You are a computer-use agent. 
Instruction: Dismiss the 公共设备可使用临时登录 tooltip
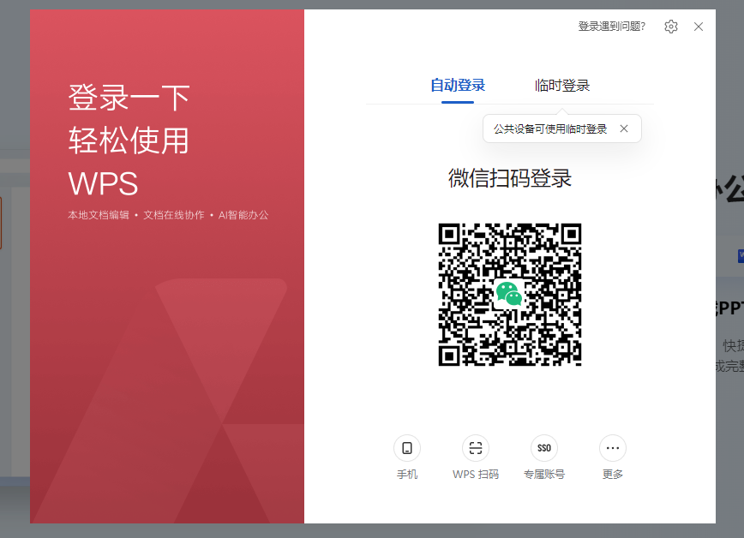(624, 129)
